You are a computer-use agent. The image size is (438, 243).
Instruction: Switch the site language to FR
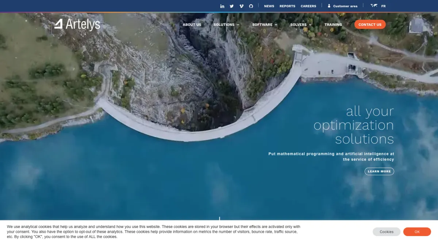click(383, 6)
